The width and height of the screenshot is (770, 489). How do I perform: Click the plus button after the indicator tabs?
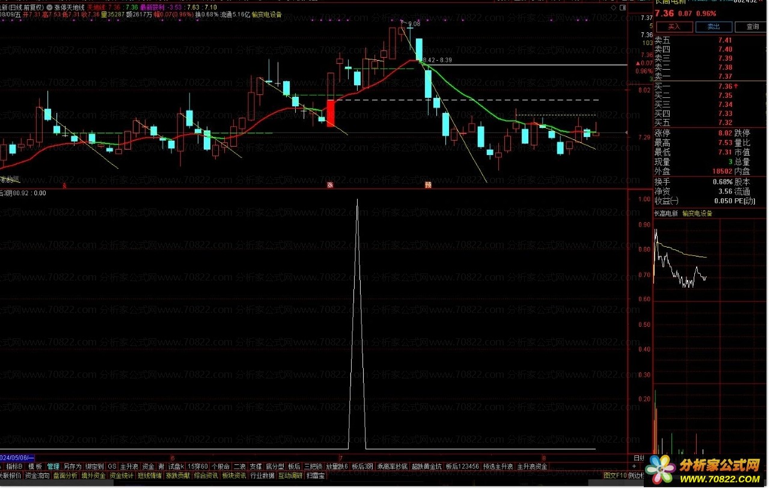[x=634, y=466]
